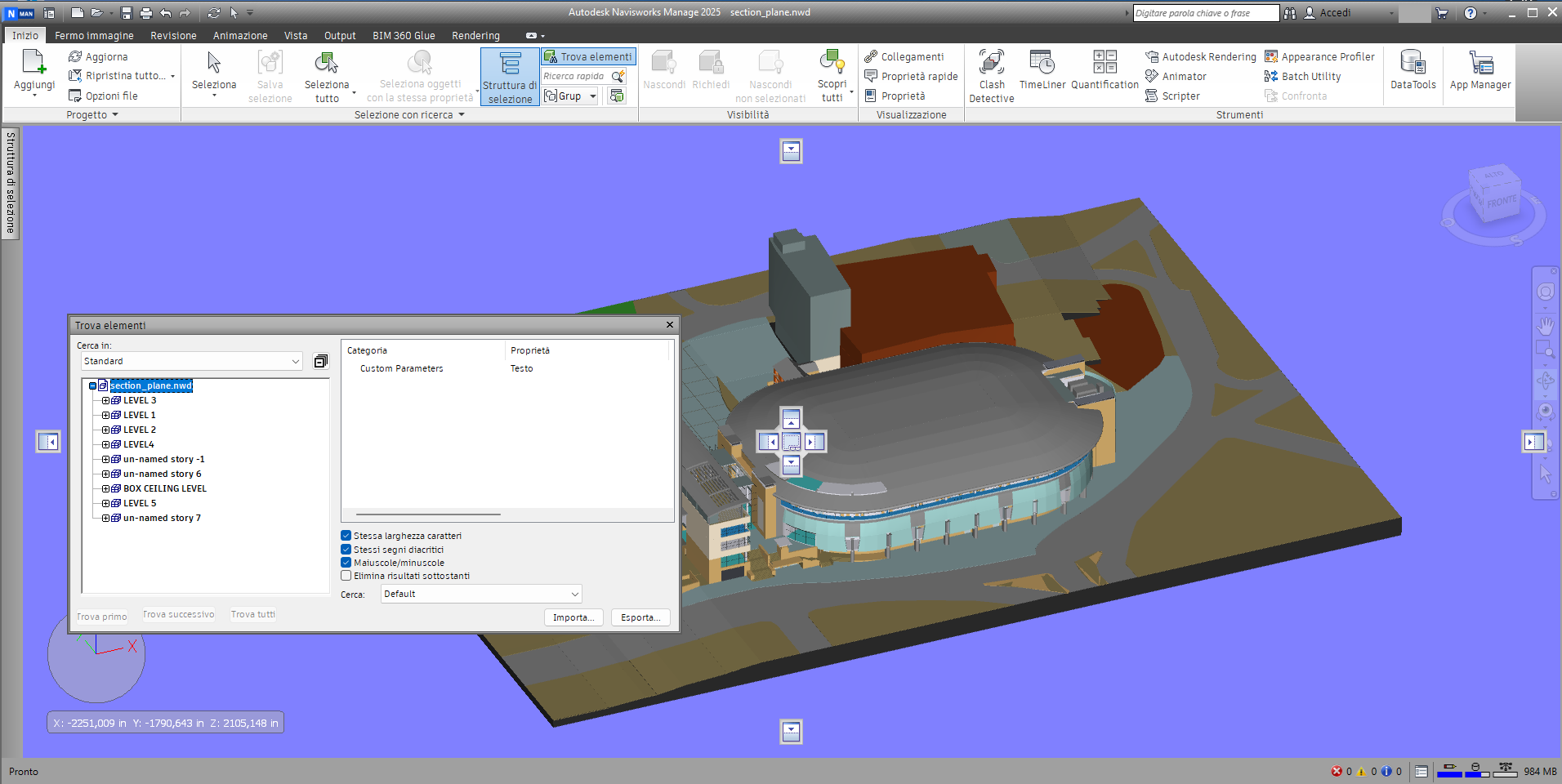The width and height of the screenshot is (1562, 784).
Task: Click the Importa... button
Action: tap(573, 617)
